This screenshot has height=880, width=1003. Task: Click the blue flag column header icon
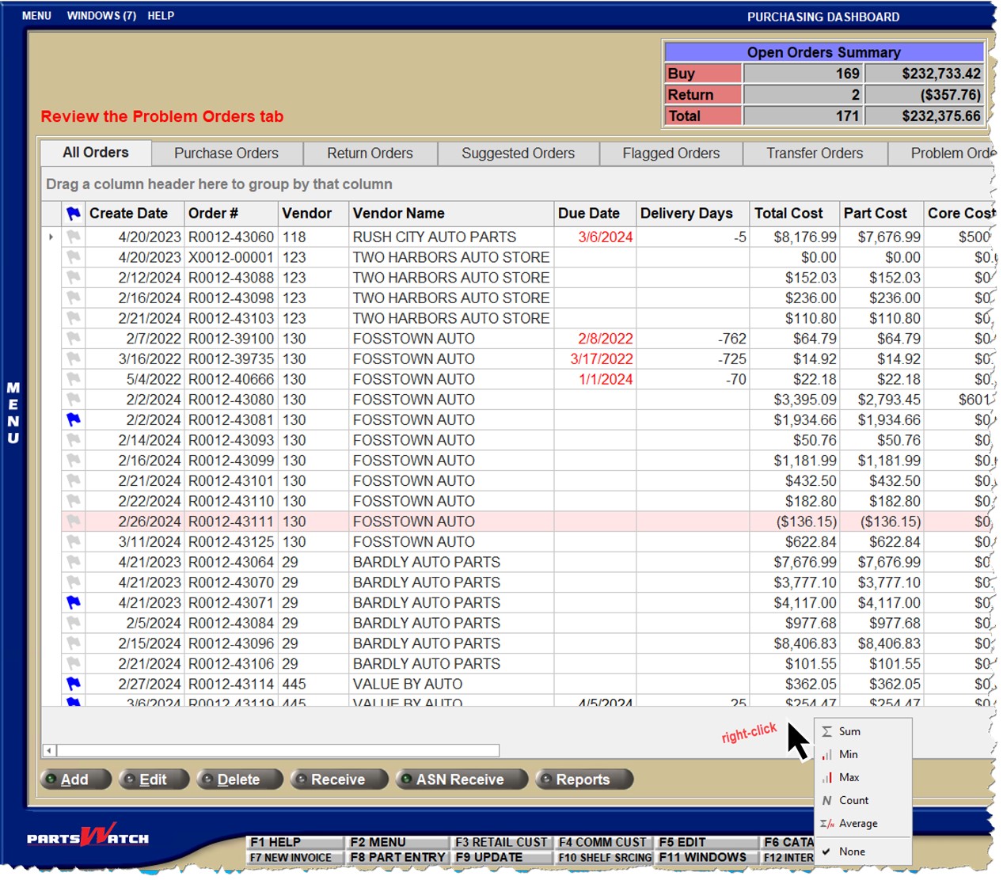[74, 213]
